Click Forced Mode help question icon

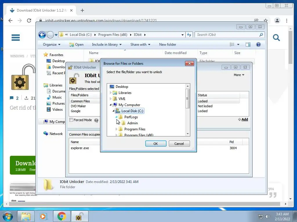(96, 120)
